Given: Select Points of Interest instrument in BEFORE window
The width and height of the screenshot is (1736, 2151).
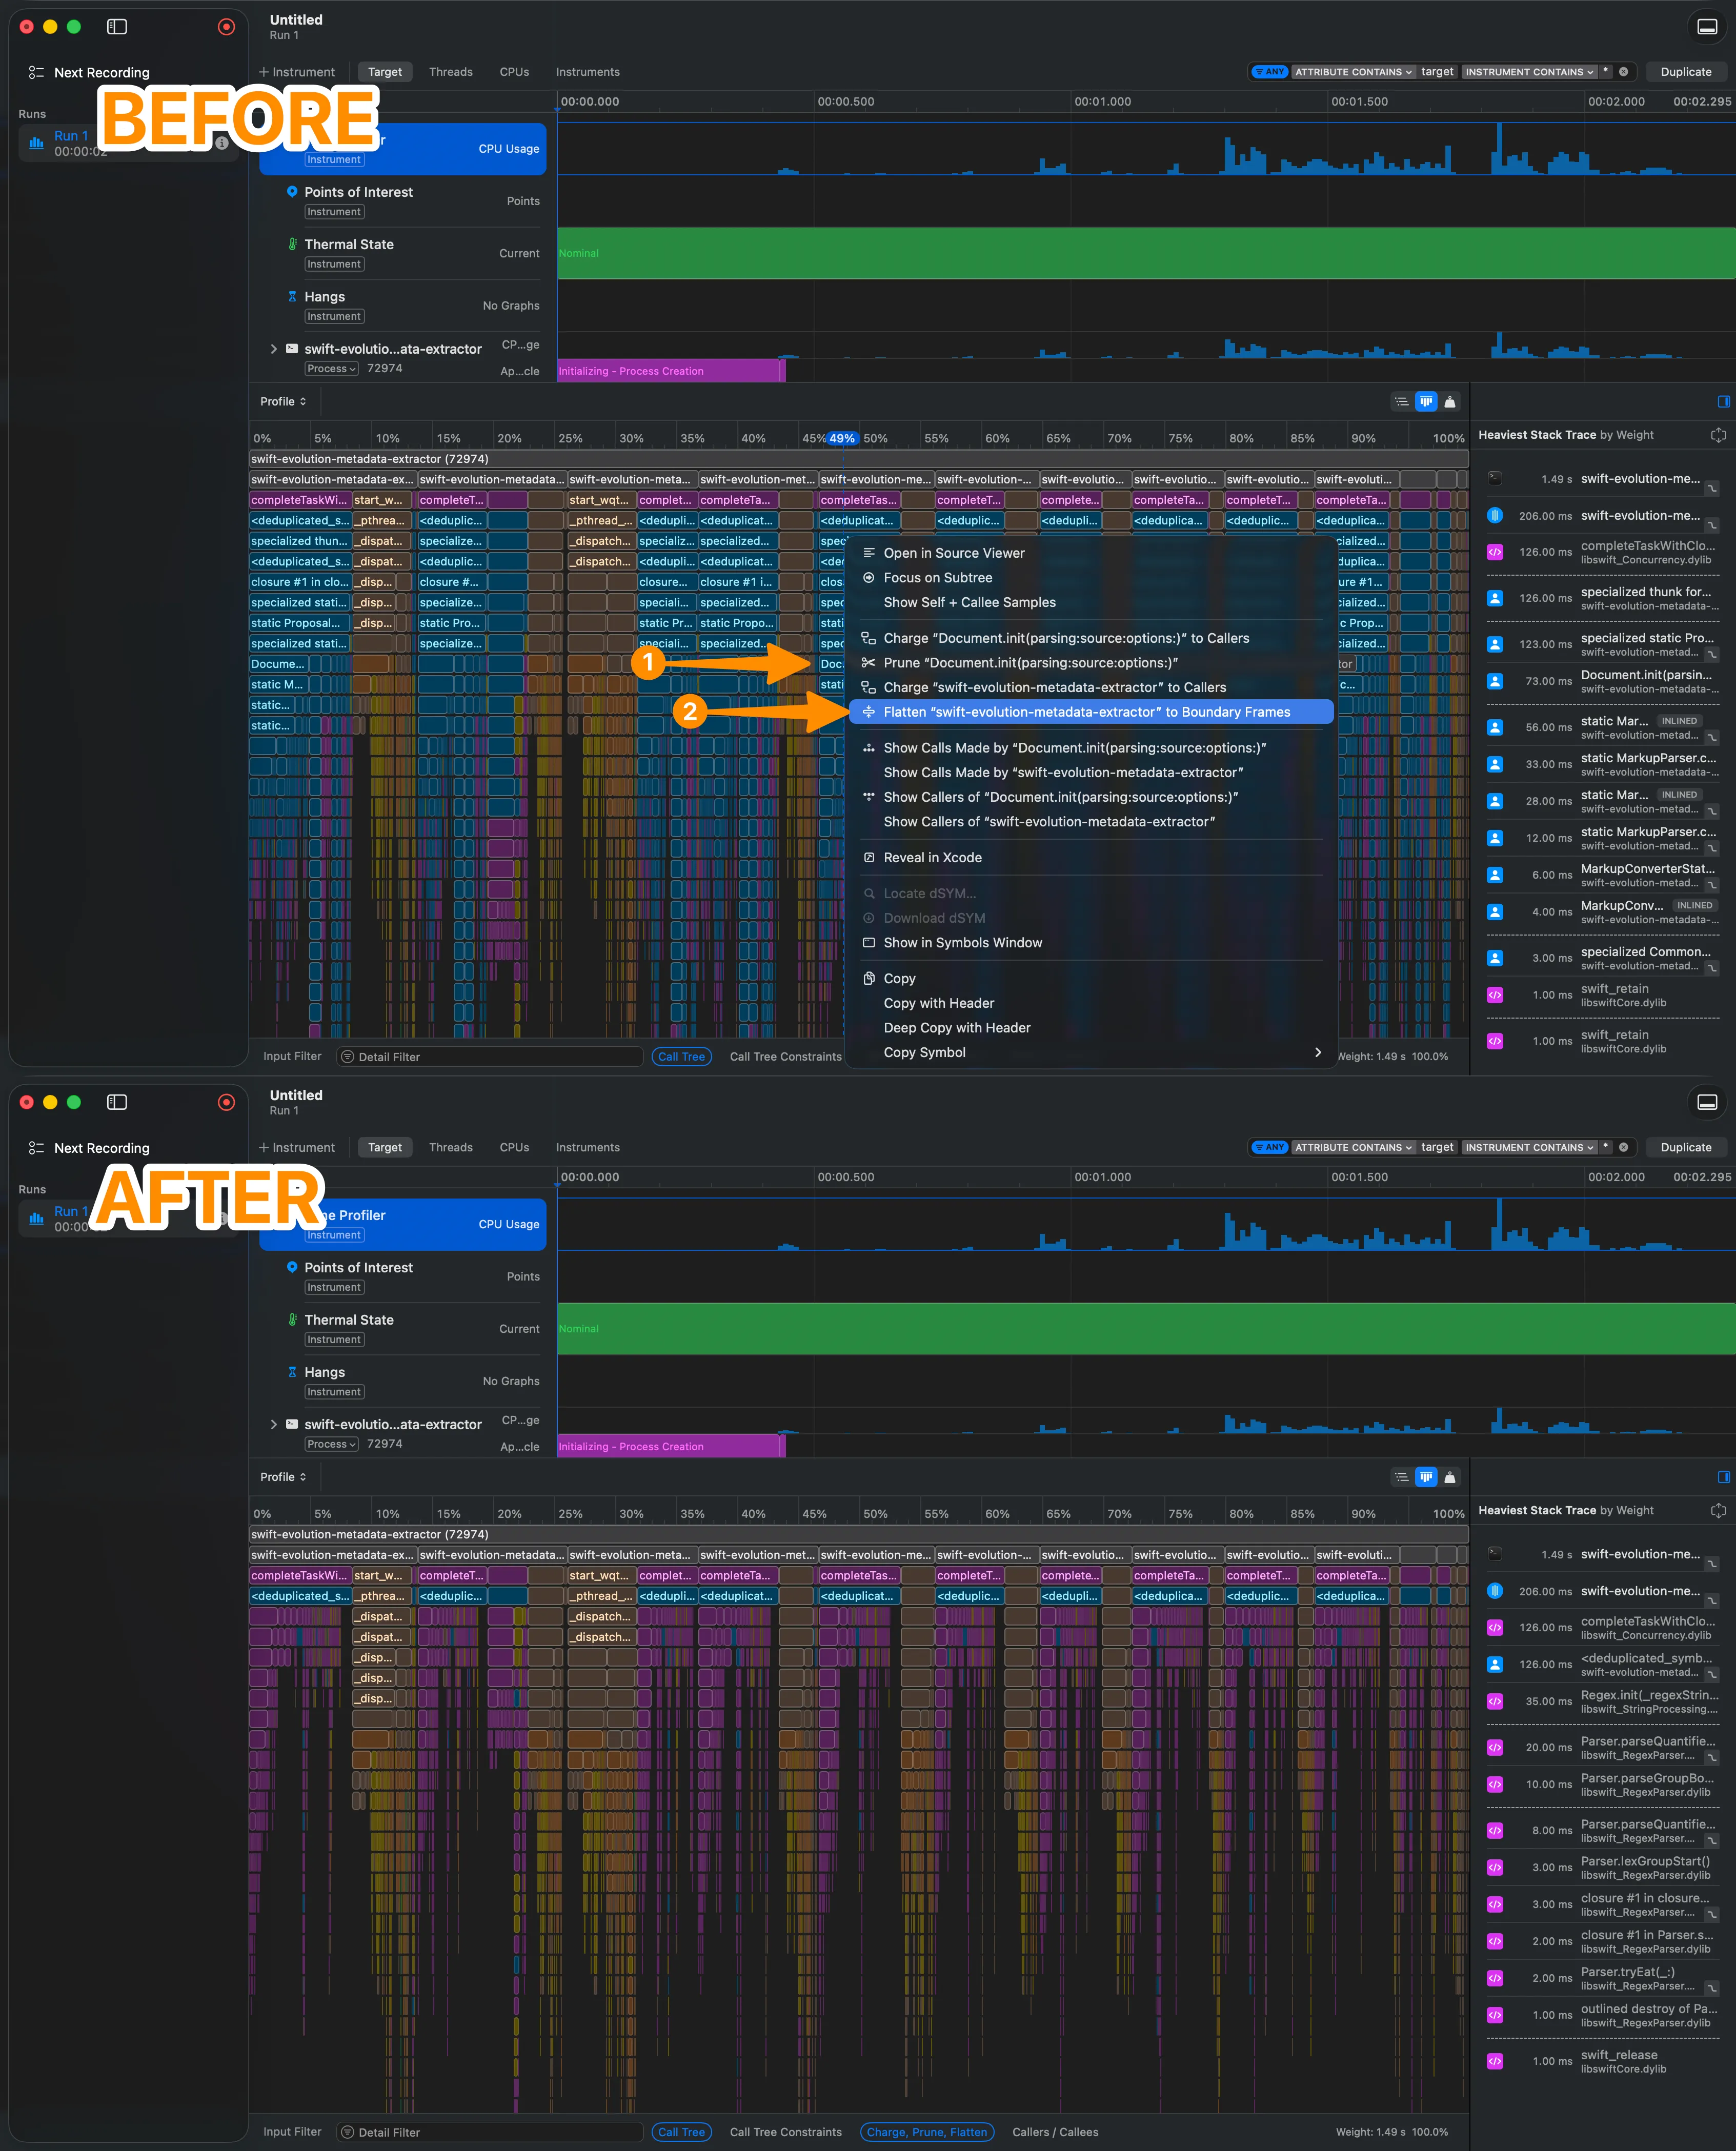Looking at the screenshot, I should 402,200.
